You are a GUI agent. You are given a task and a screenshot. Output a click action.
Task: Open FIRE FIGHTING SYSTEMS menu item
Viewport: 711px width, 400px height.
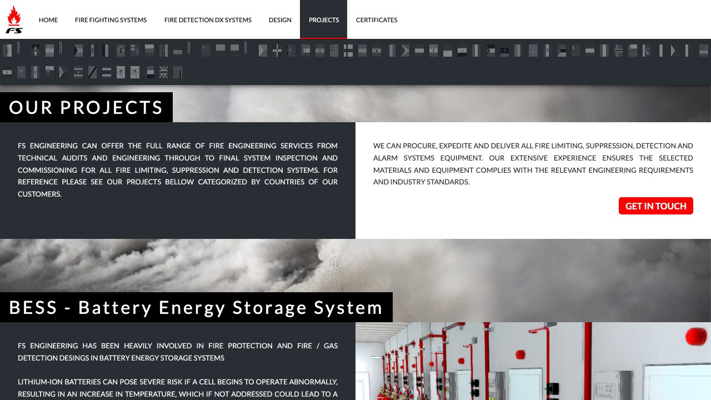pos(111,19)
